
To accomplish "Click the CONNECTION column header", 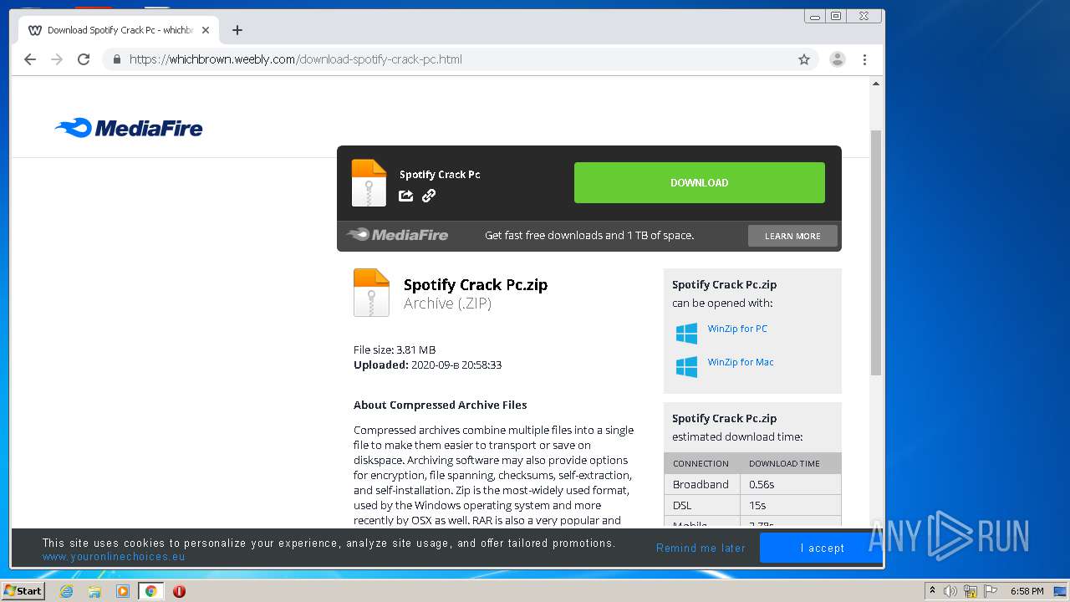I will (x=701, y=463).
